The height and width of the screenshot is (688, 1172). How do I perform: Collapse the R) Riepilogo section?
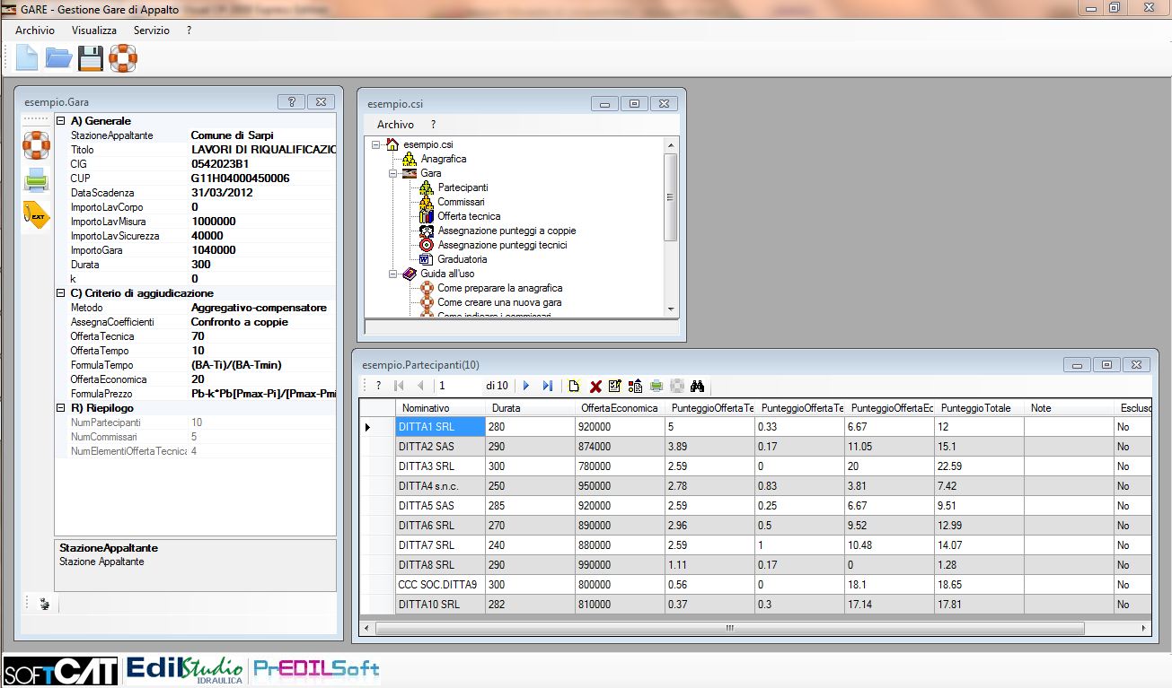tap(61, 408)
